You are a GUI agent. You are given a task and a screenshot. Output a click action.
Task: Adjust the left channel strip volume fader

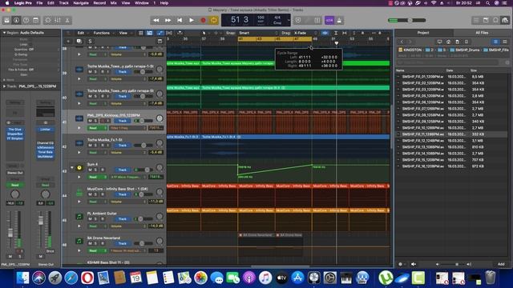tap(10, 233)
